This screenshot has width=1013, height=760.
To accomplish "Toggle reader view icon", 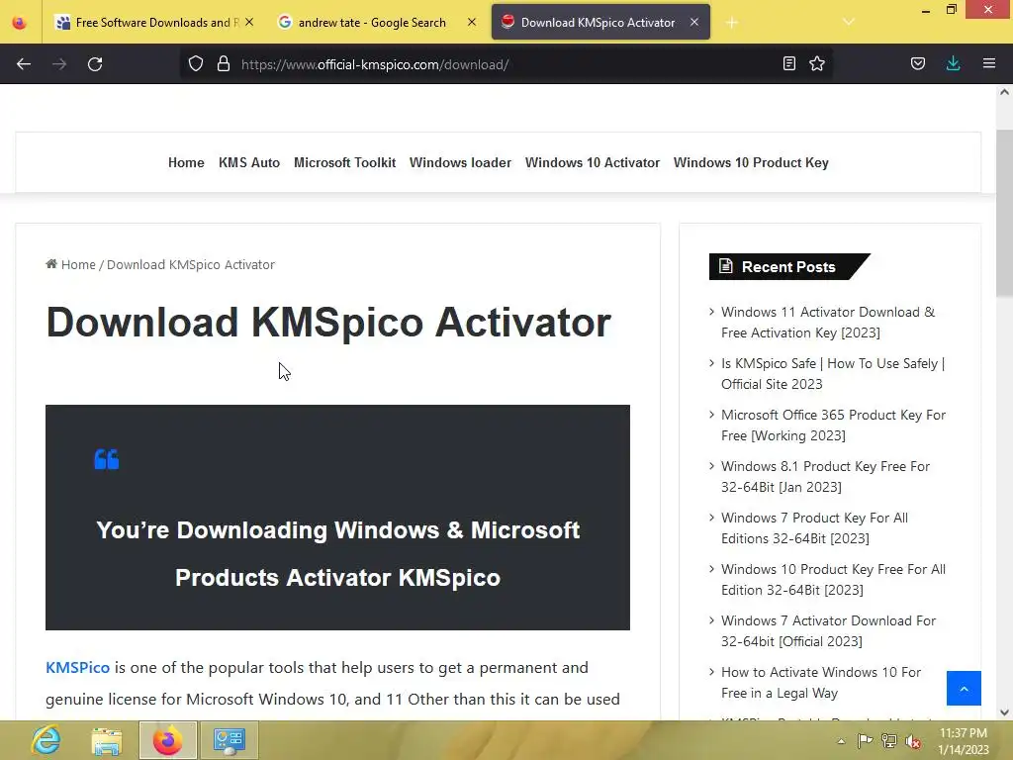I will [x=788, y=63].
